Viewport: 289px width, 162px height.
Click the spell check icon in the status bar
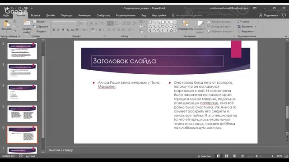[x=21, y=156]
